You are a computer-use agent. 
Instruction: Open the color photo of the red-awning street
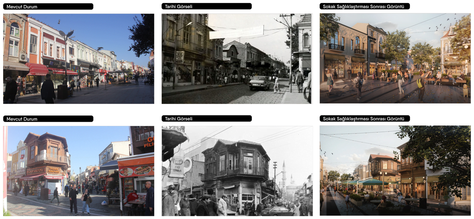(78, 59)
